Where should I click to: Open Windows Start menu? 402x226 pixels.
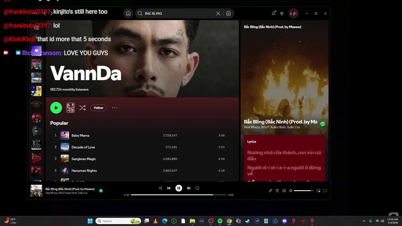click(90, 221)
